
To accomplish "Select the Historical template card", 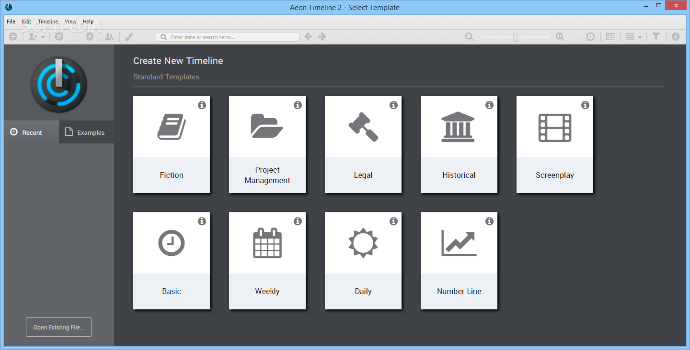I will (x=459, y=144).
